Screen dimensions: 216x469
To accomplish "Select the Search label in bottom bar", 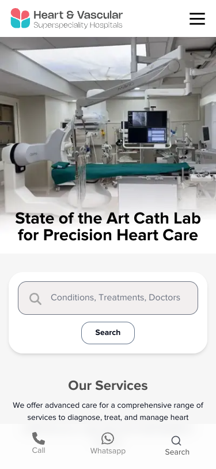I will point(177,452).
